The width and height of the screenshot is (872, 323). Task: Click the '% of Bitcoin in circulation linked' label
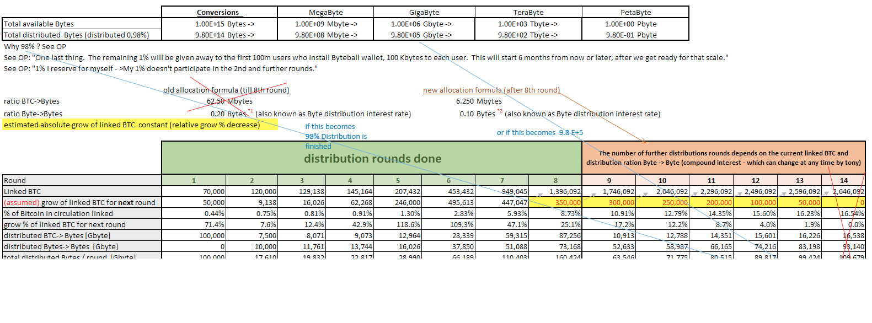pyautogui.click(x=82, y=213)
